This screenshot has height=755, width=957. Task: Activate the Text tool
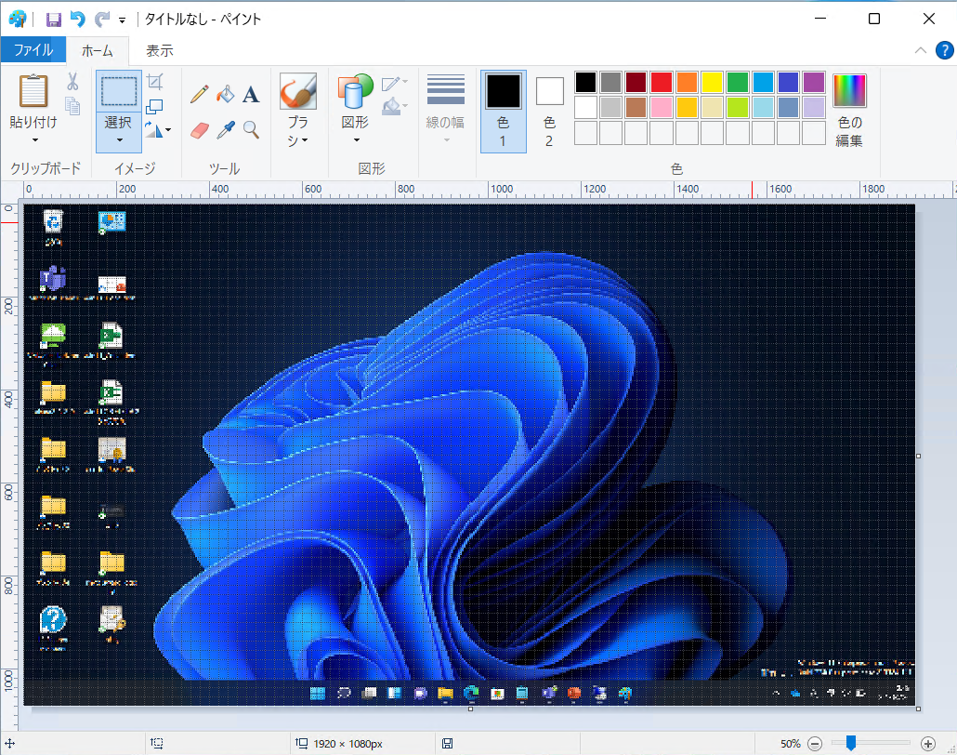251,94
